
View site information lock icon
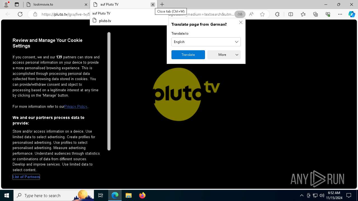[x=35, y=14]
